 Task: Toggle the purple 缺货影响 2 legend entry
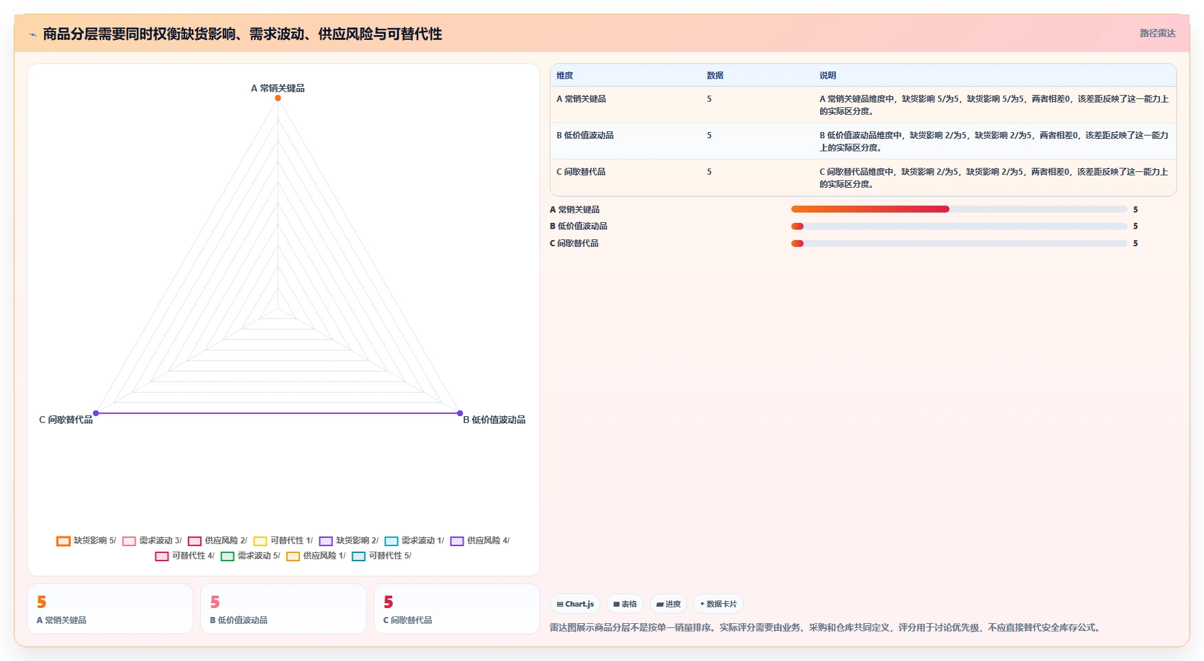(349, 541)
